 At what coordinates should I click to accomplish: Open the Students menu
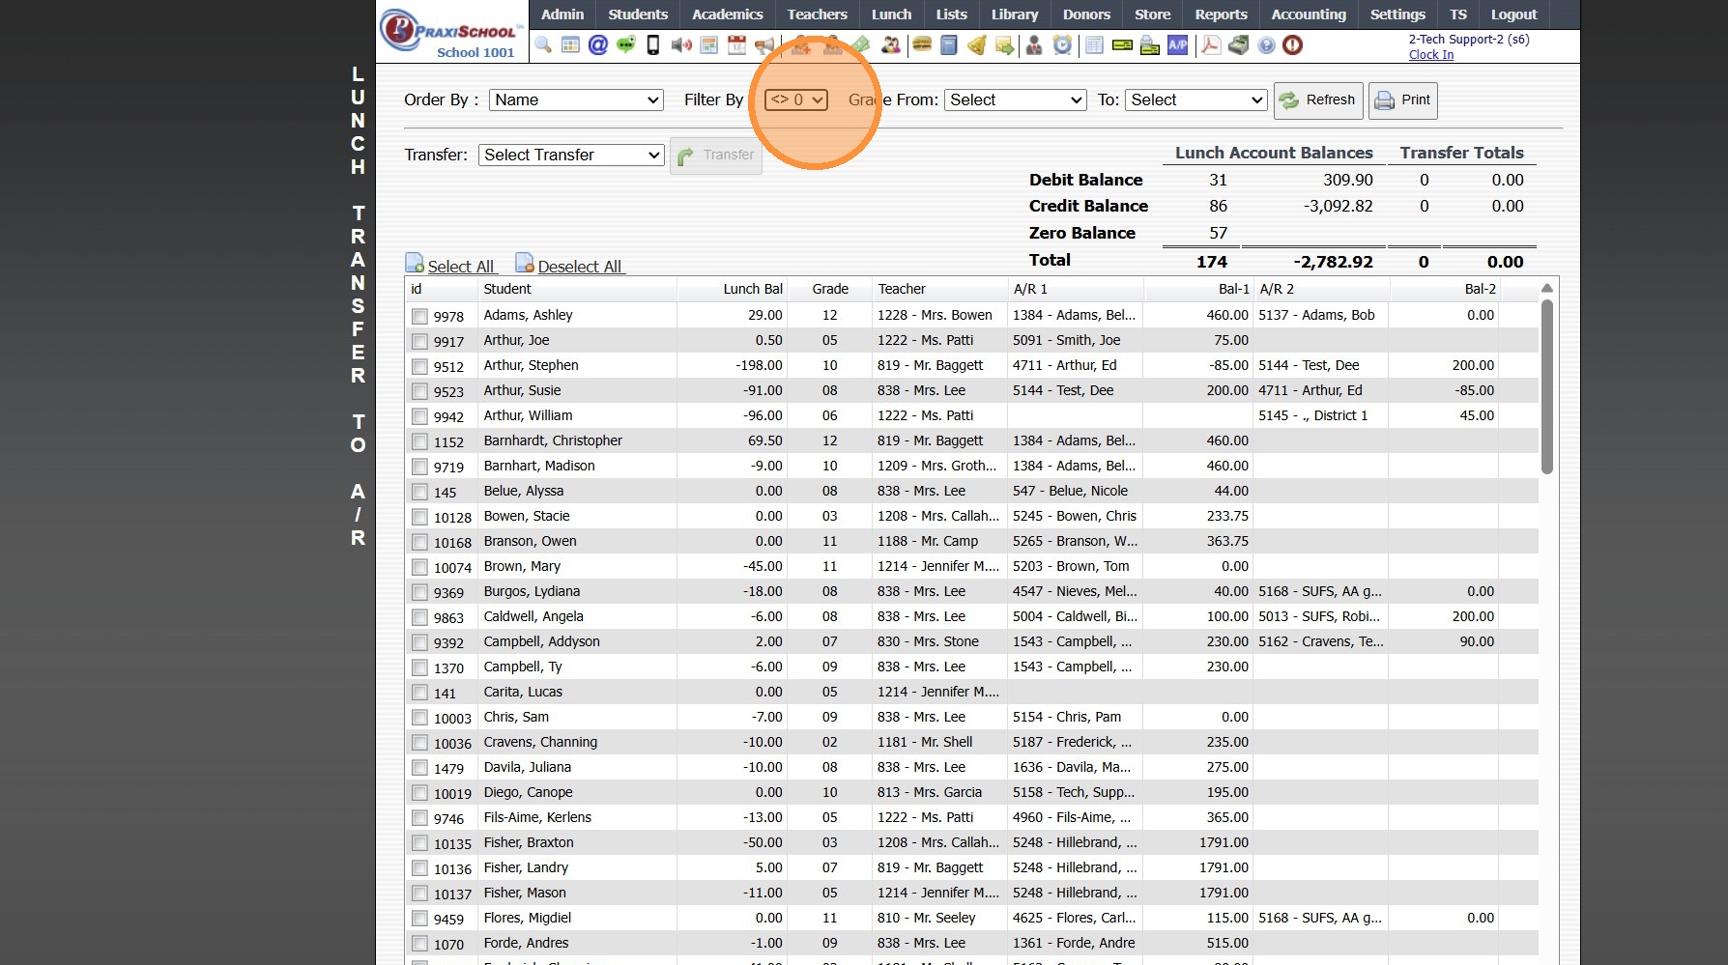pyautogui.click(x=637, y=14)
